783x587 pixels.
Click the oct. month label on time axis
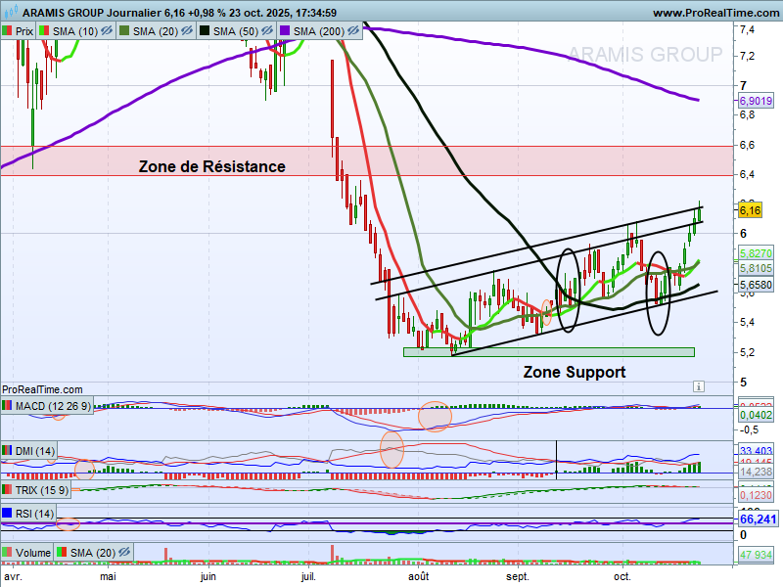click(622, 576)
